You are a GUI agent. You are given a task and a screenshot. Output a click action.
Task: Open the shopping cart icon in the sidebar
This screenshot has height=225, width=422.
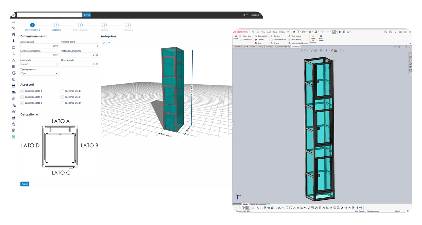[x=14, y=28]
